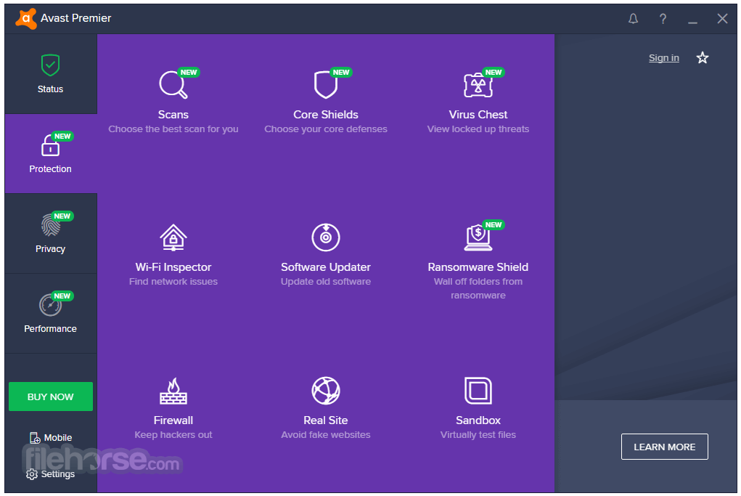
Task: Click the Performance gauge icon
Action: tap(50, 305)
